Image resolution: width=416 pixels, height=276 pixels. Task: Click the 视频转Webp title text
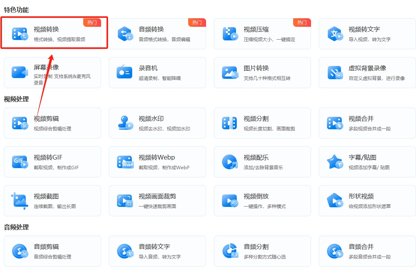point(157,157)
